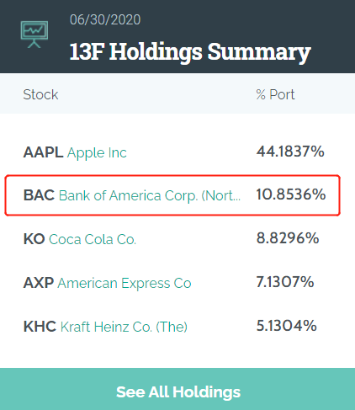The width and height of the screenshot is (355, 410).
Task: Click the % Port column header
Action: (275, 94)
